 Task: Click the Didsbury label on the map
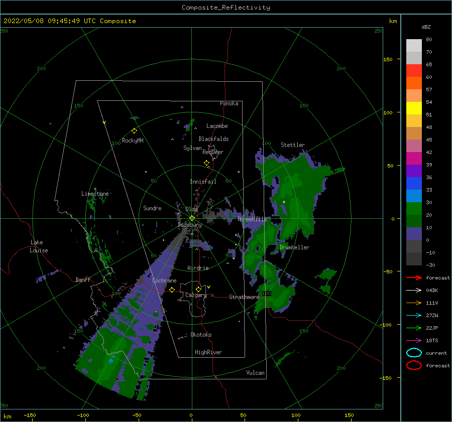(x=189, y=225)
